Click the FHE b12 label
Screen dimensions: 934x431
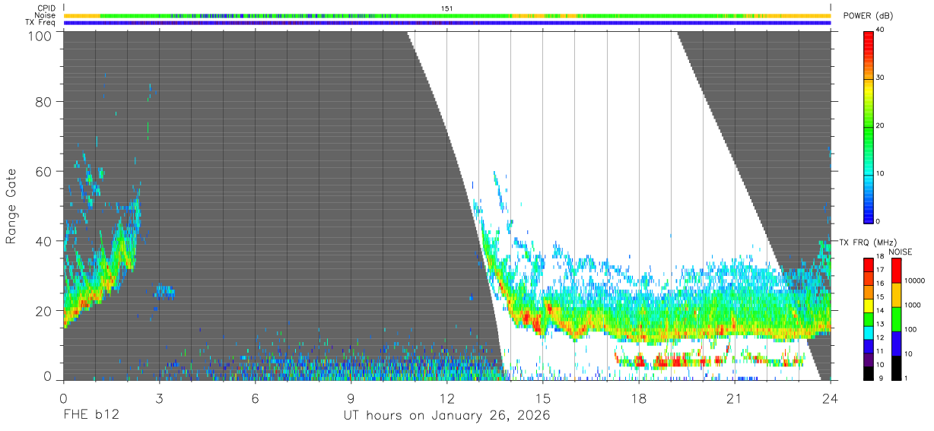[x=91, y=416]
